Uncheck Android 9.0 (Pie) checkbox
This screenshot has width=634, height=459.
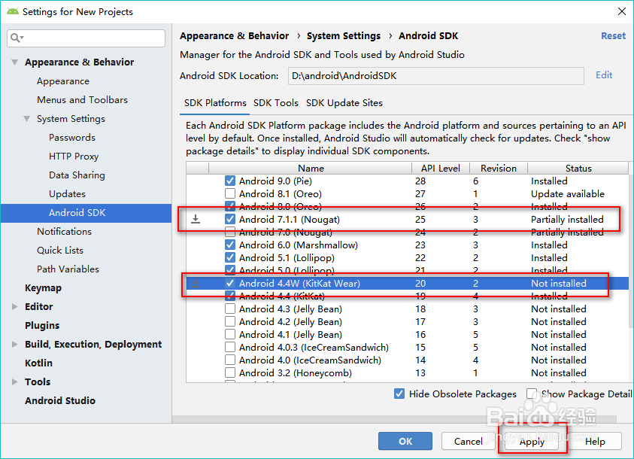tap(230, 181)
